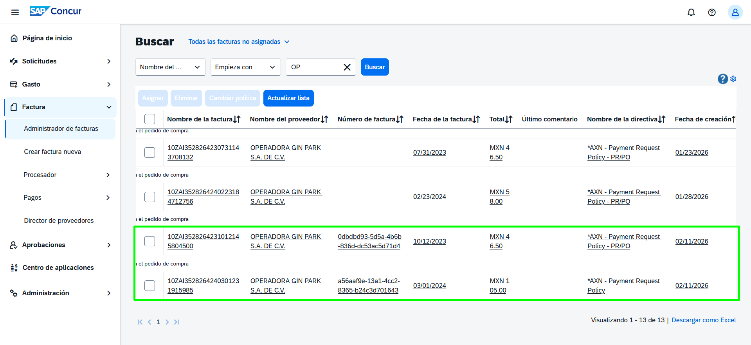This screenshot has height=345, width=751.
Task: Open the 'Nombre del ...' field dropdown
Action: (x=170, y=67)
